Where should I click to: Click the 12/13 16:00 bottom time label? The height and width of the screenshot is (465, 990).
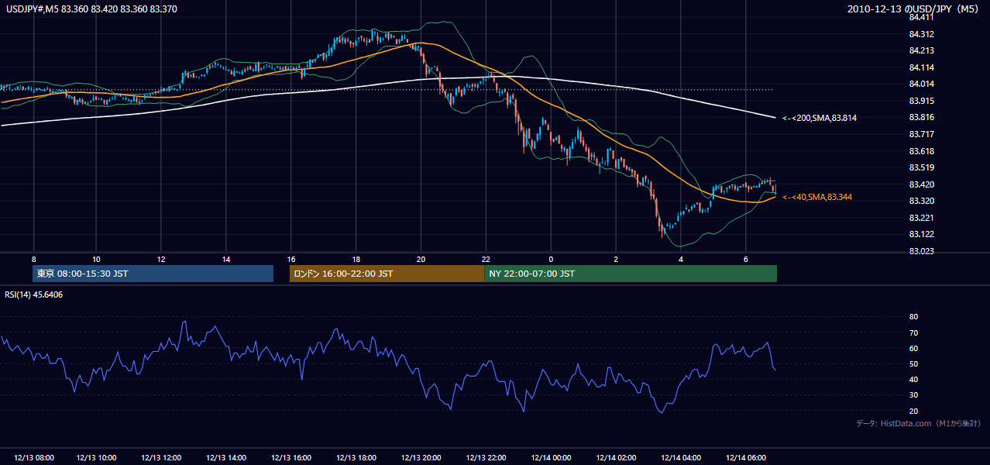[291, 457]
